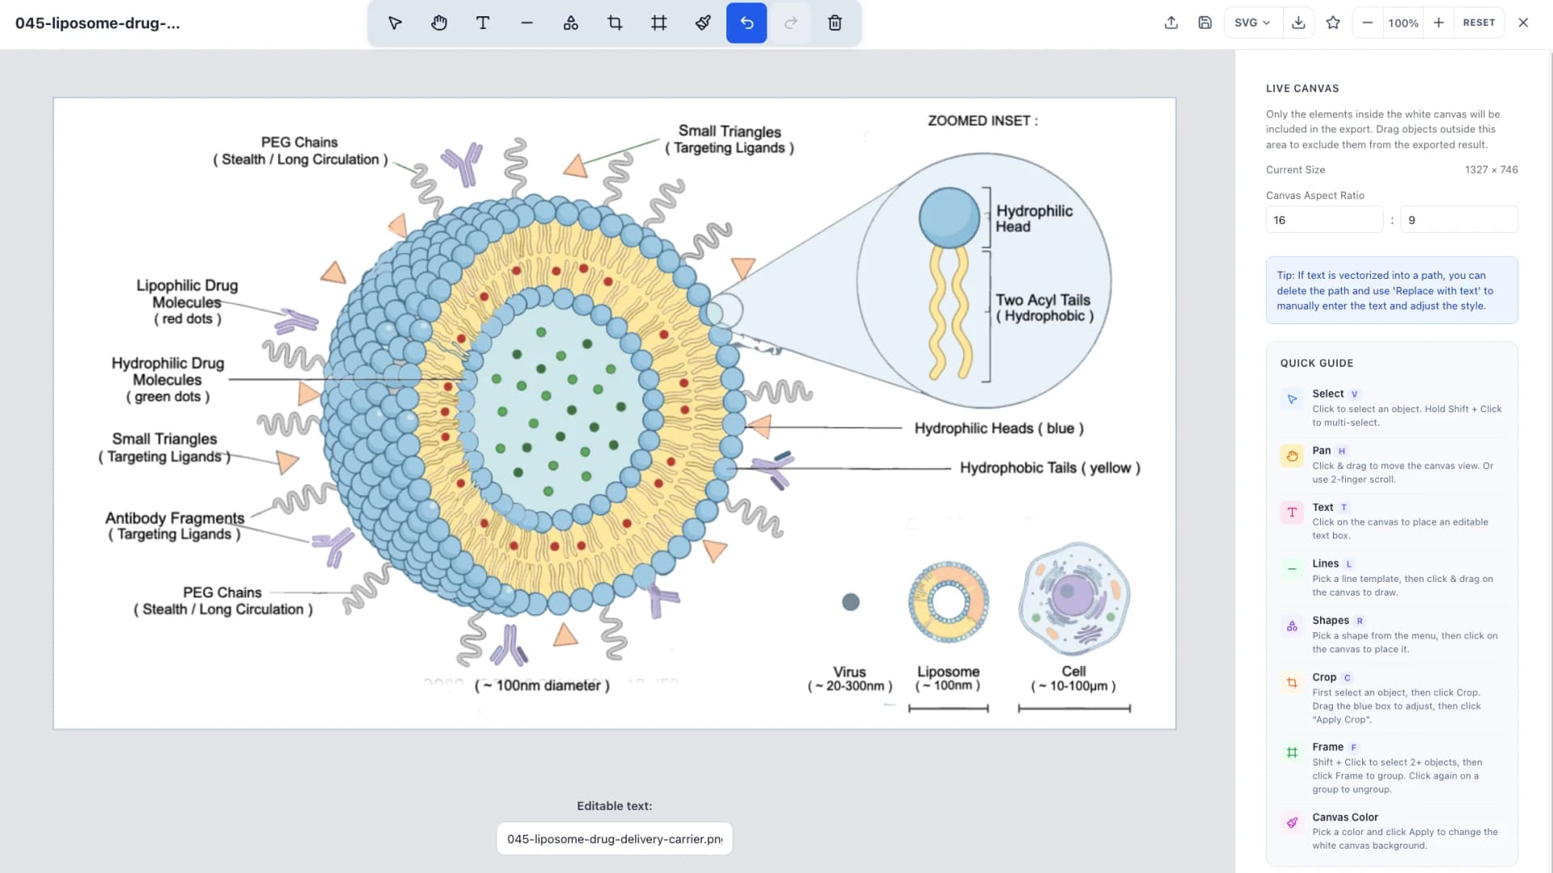
Task: Open the SVG export format dropdown
Action: point(1251,23)
